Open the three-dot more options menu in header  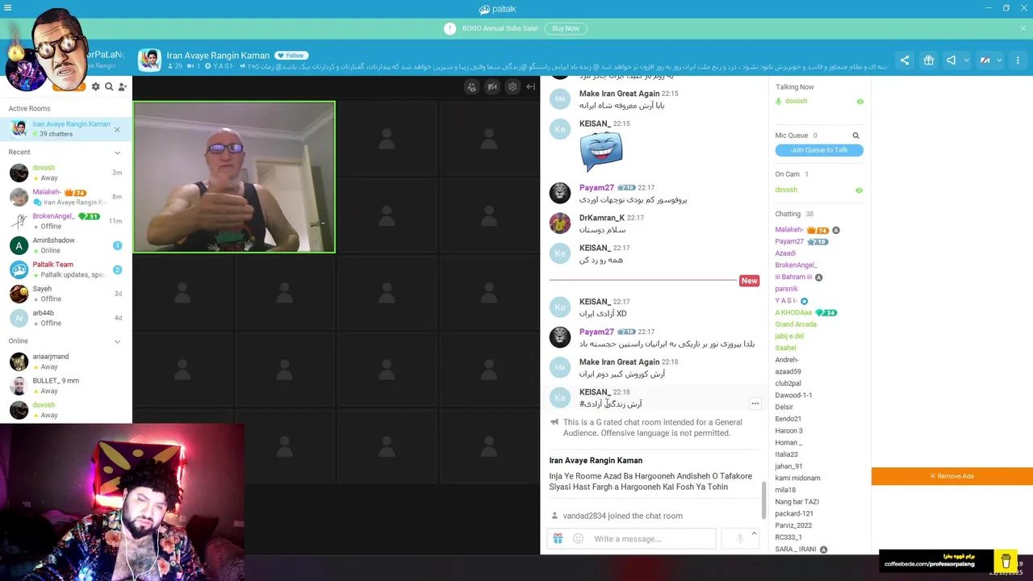click(x=1018, y=61)
